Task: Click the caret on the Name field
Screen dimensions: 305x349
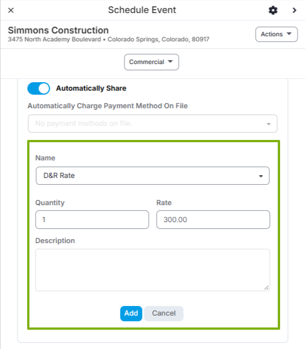Action: (261, 176)
